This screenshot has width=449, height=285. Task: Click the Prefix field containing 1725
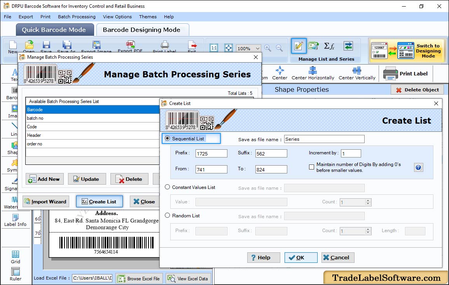coord(211,154)
